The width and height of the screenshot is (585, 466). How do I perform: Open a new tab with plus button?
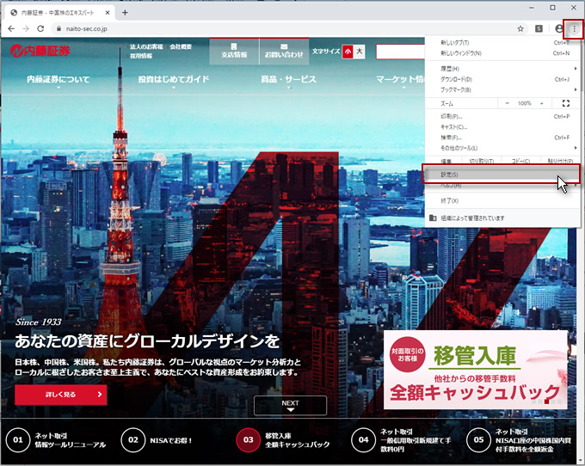click(x=125, y=12)
